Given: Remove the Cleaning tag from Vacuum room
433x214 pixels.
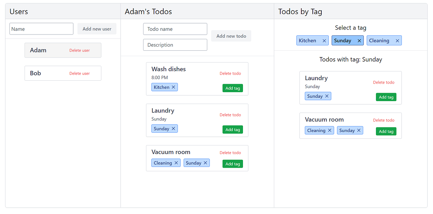Looking at the screenshot, I should coord(176,163).
